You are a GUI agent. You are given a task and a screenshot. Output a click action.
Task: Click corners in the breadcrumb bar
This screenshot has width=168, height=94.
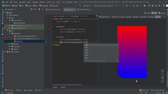[63, 87]
